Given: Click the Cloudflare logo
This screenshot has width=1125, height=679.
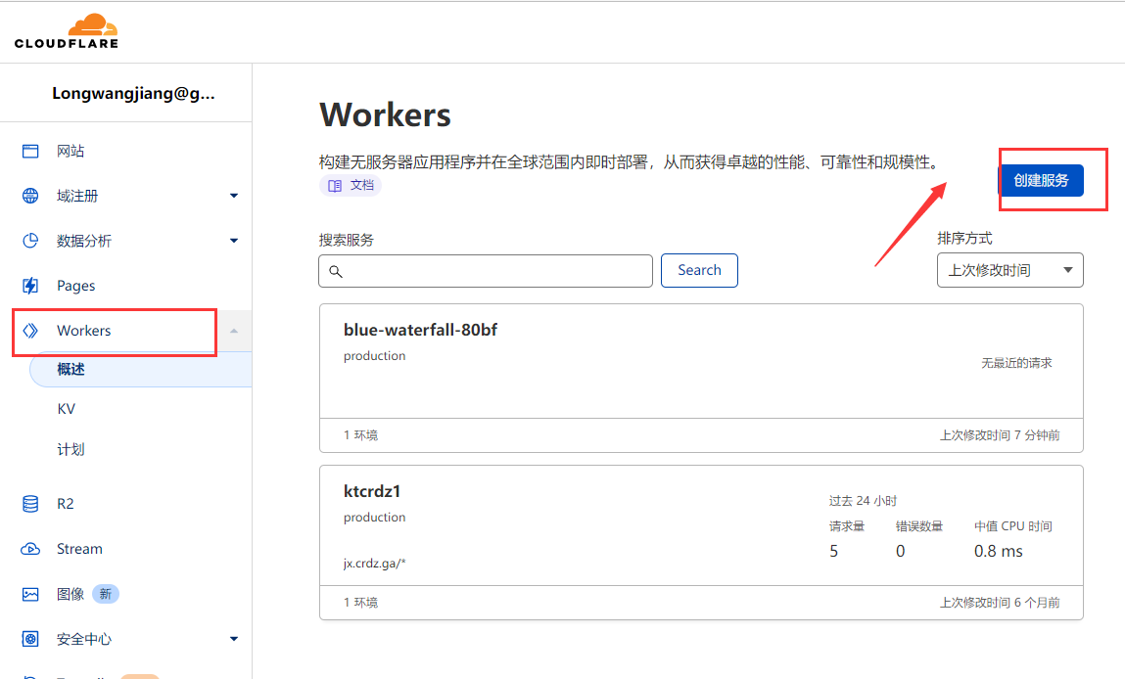Looking at the screenshot, I should click(x=67, y=31).
